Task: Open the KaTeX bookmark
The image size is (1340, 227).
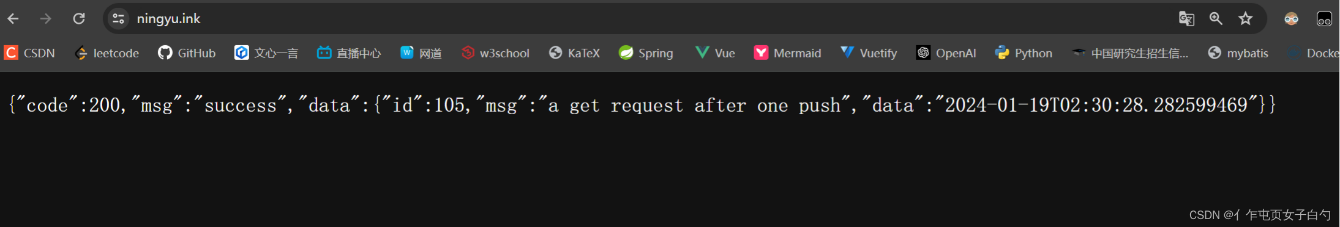Action: (x=574, y=53)
